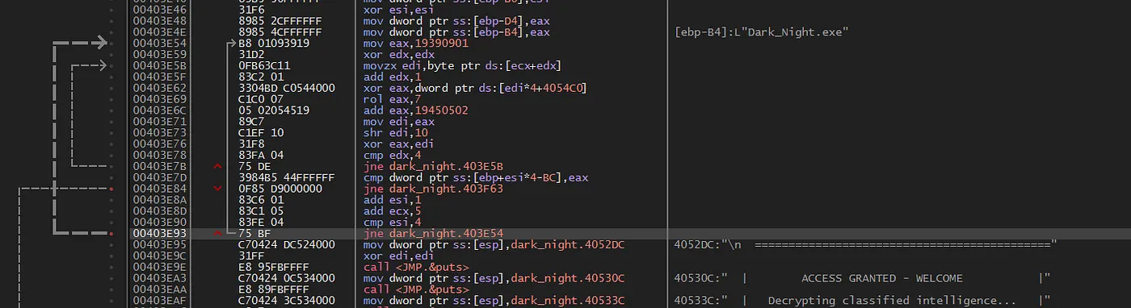Click instruction xor edi,edi
This screenshot has height=308, width=1131.
(399, 255)
